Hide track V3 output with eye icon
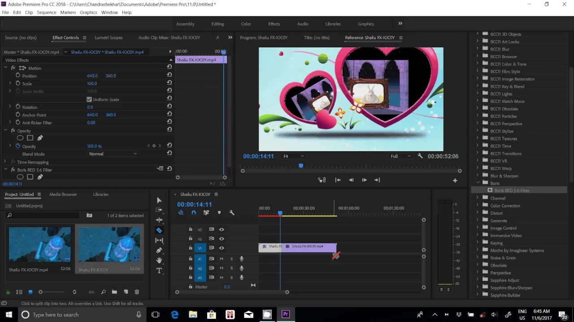The image size is (574, 322). coord(222,229)
